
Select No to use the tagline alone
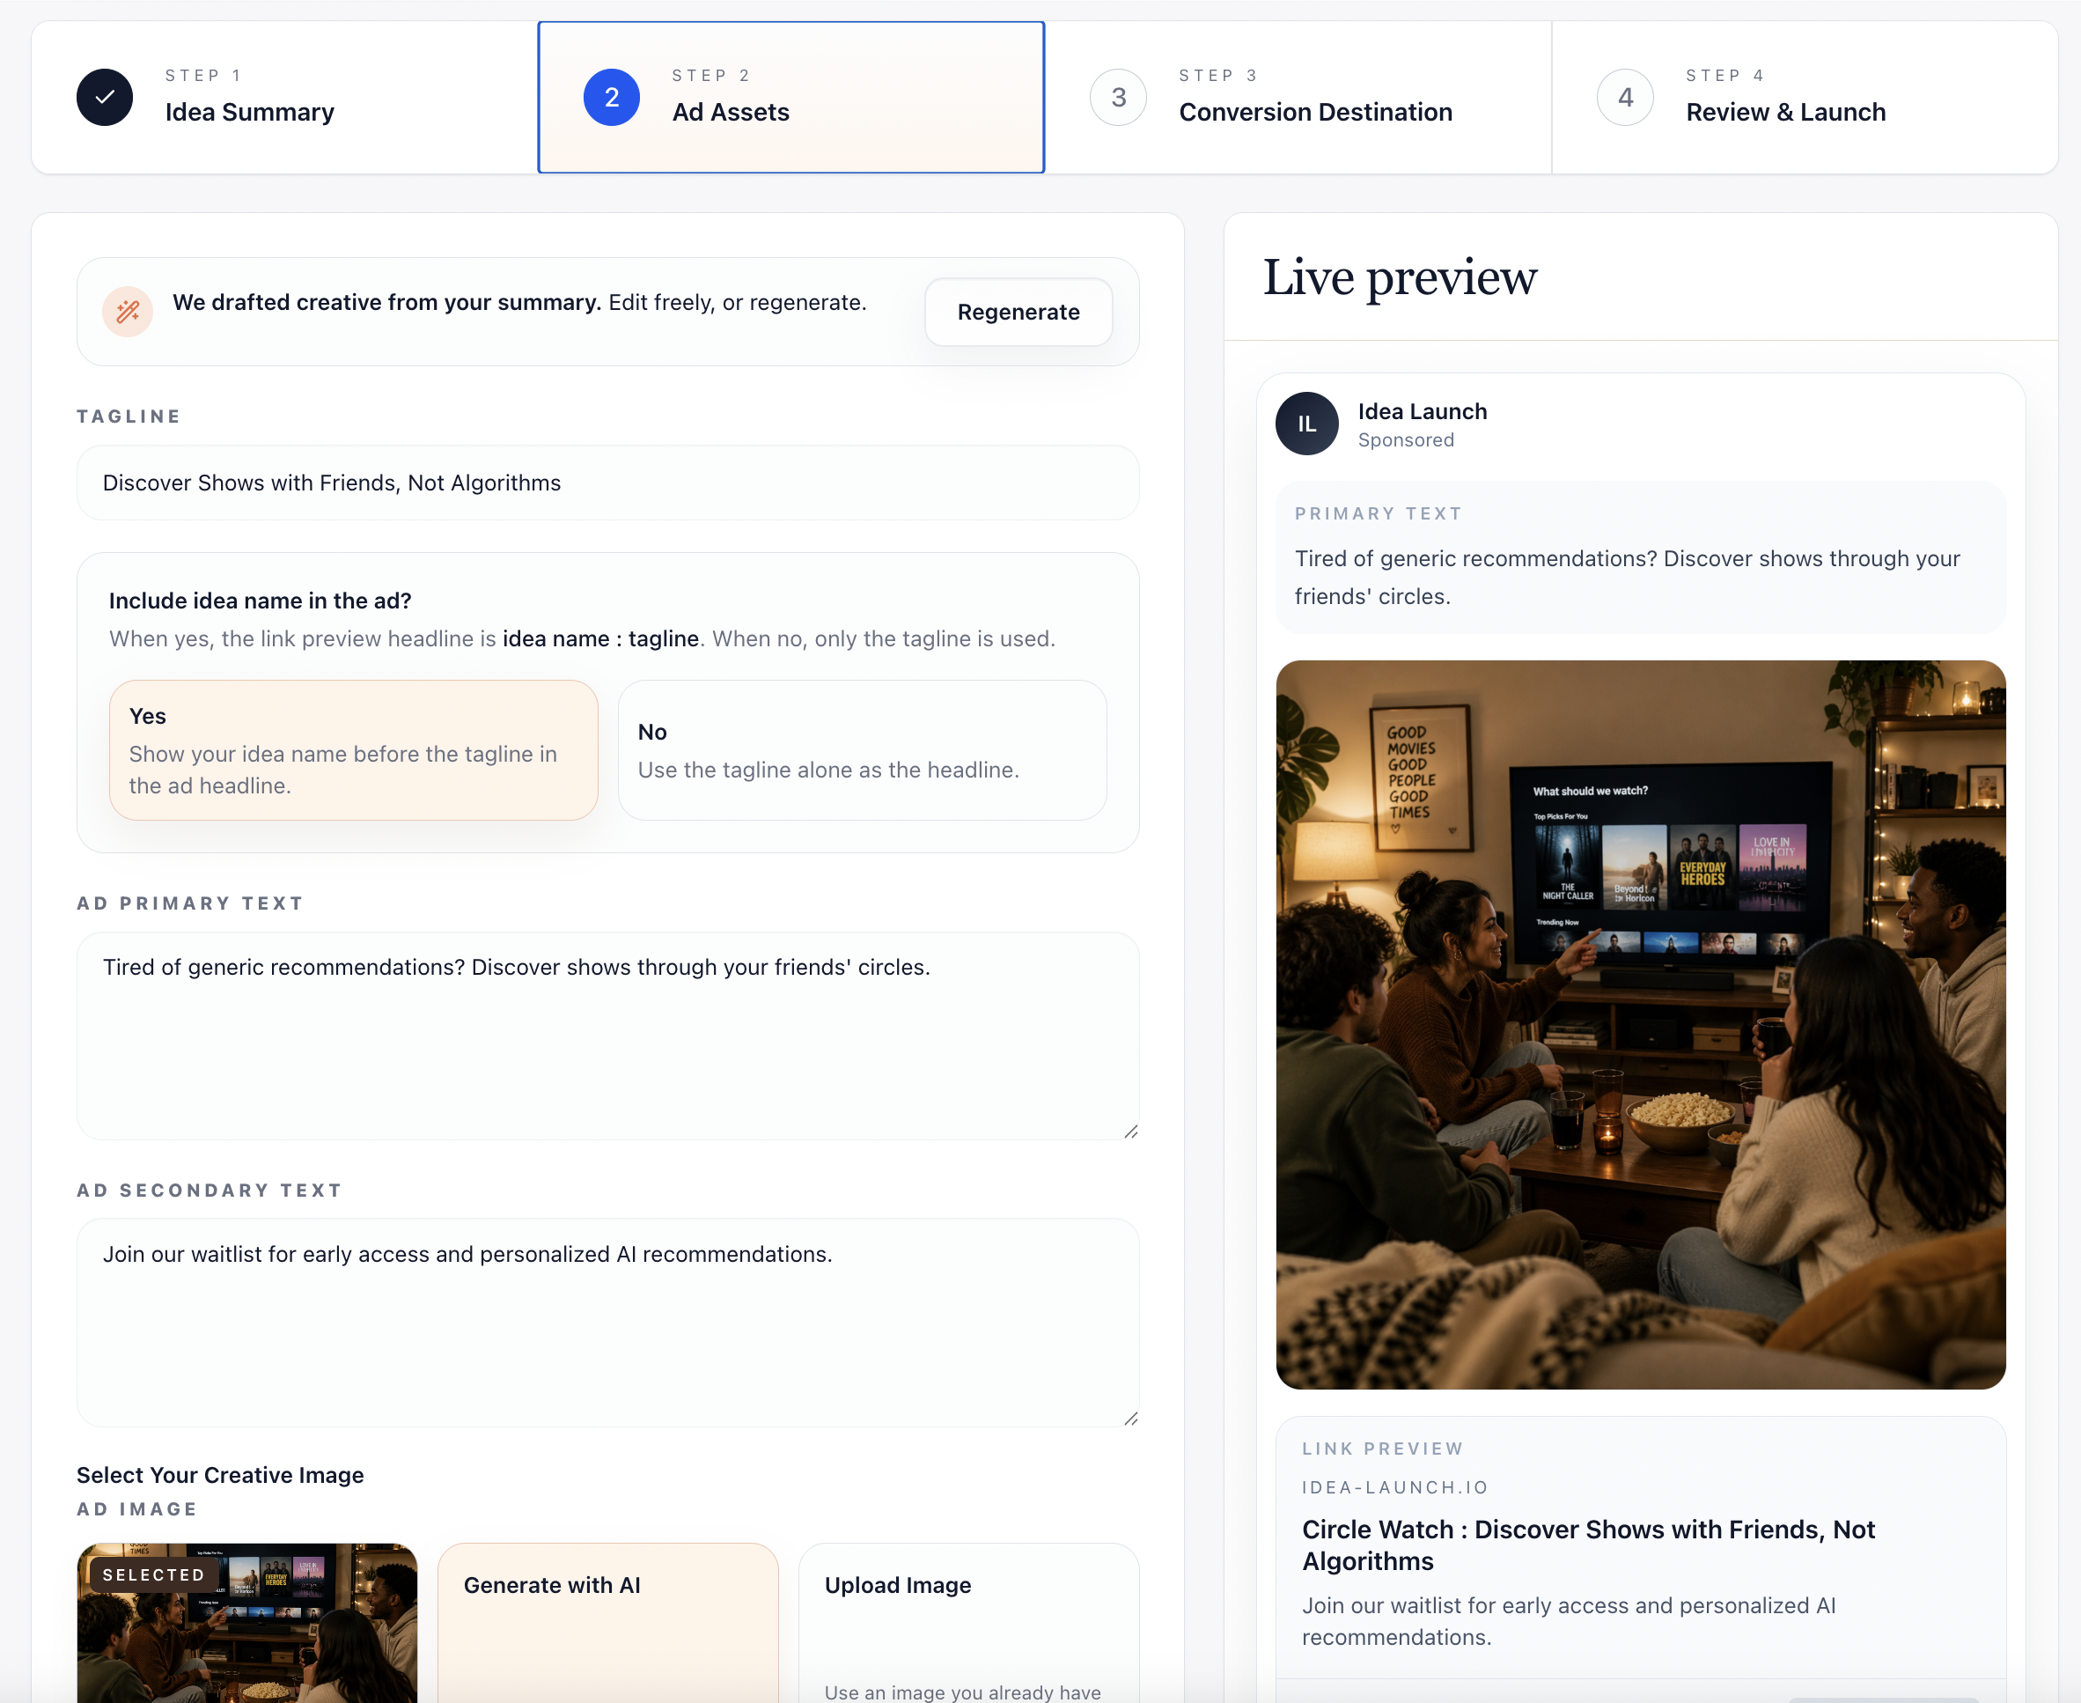pos(863,750)
